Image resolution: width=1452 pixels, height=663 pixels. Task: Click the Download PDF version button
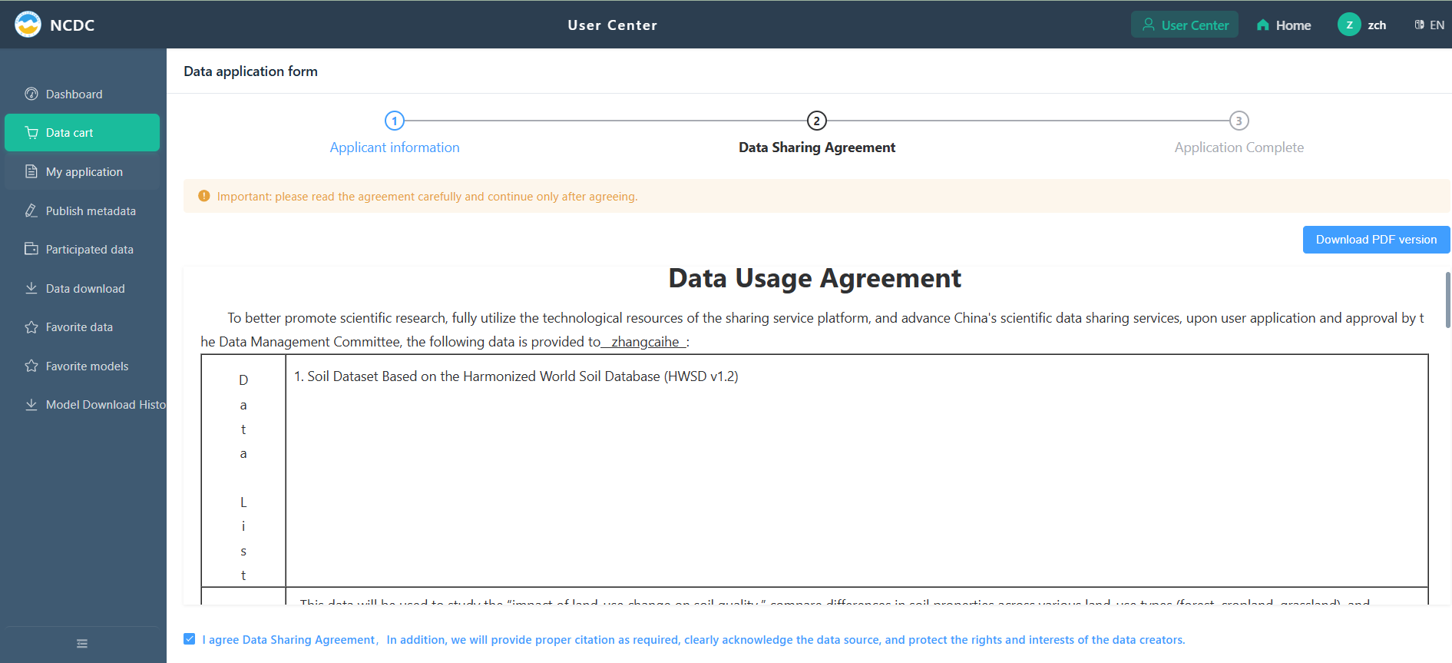click(x=1376, y=240)
